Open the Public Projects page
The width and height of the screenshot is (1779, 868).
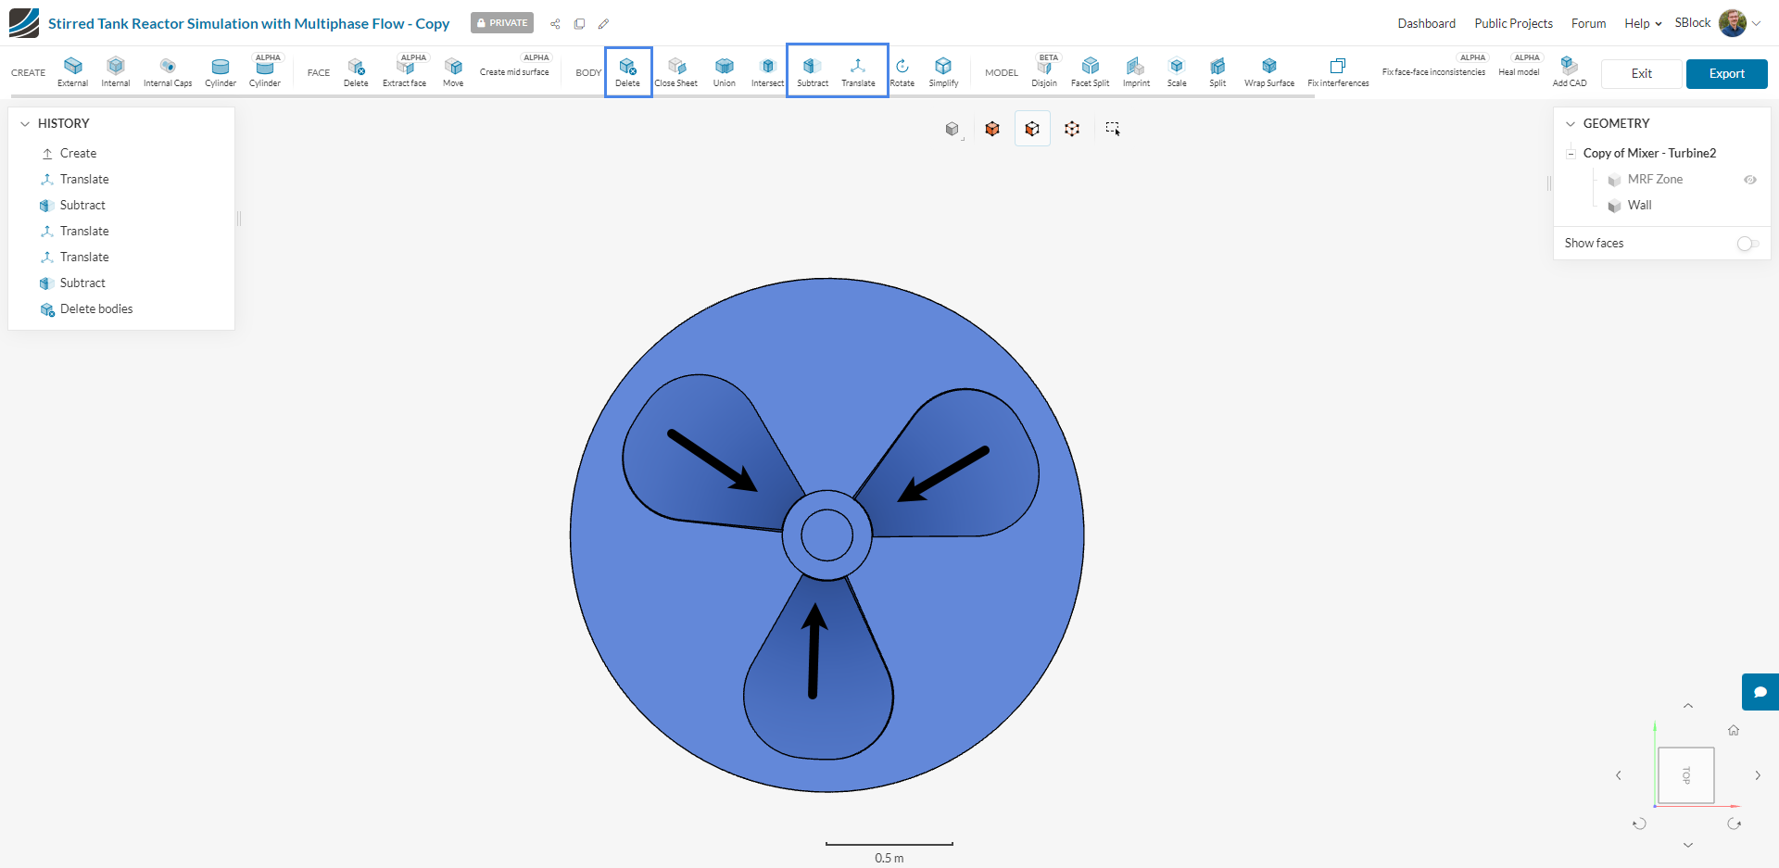(x=1513, y=23)
